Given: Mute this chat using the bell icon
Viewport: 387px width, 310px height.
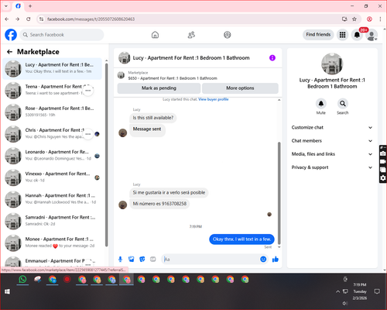Looking at the screenshot, I should (321, 104).
